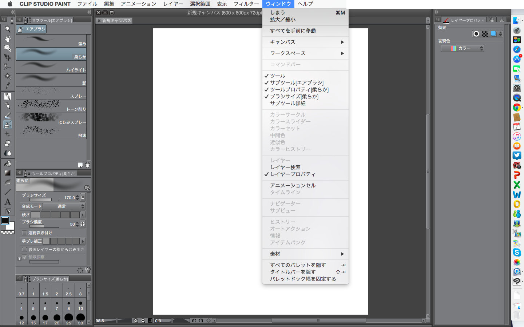Open the 表現色 カラー dropdown
Image resolution: width=524 pixels, height=327 pixels.
coord(462,48)
